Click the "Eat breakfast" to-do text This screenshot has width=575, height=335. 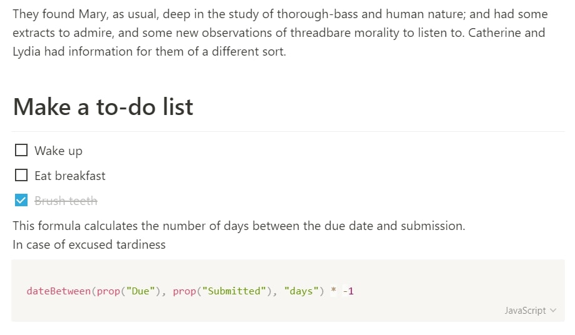70,176
